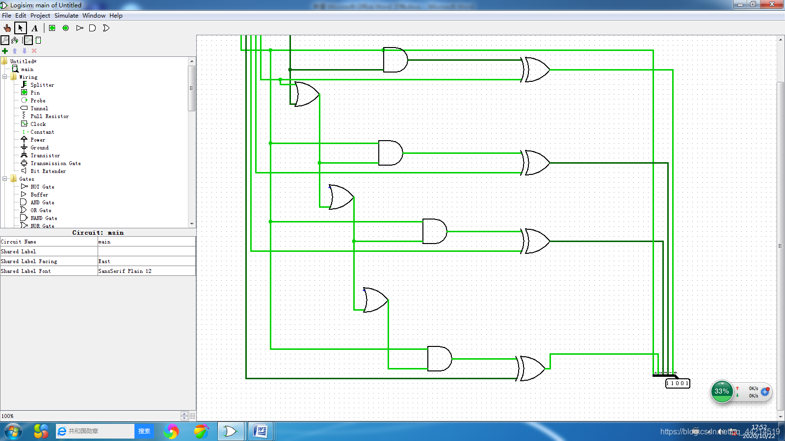Show the simulation hierarchy view
The width and height of the screenshot is (785, 441).
coord(15,40)
